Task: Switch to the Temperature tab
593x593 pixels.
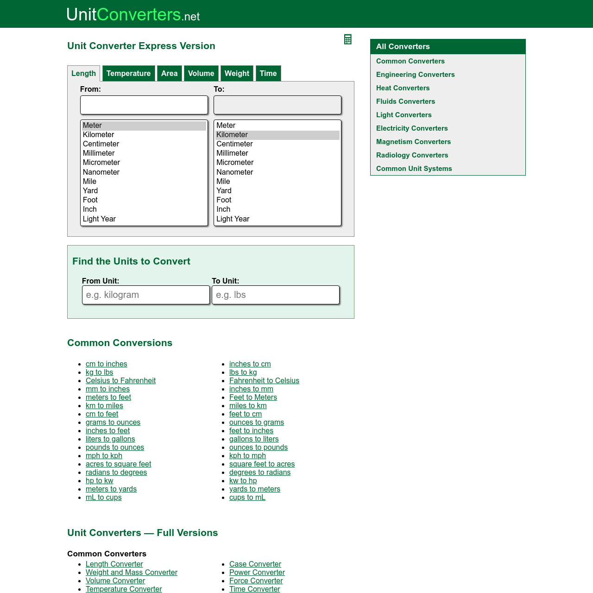Action: click(128, 73)
